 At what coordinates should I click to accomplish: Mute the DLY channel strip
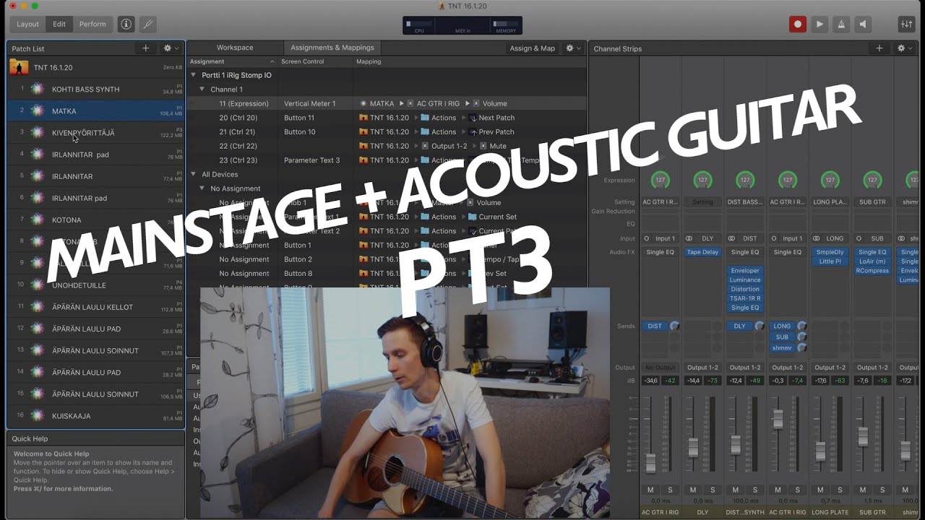(x=693, y=490)
